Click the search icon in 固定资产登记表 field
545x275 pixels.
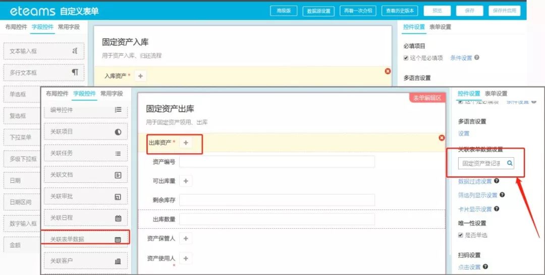pos(510,163)
